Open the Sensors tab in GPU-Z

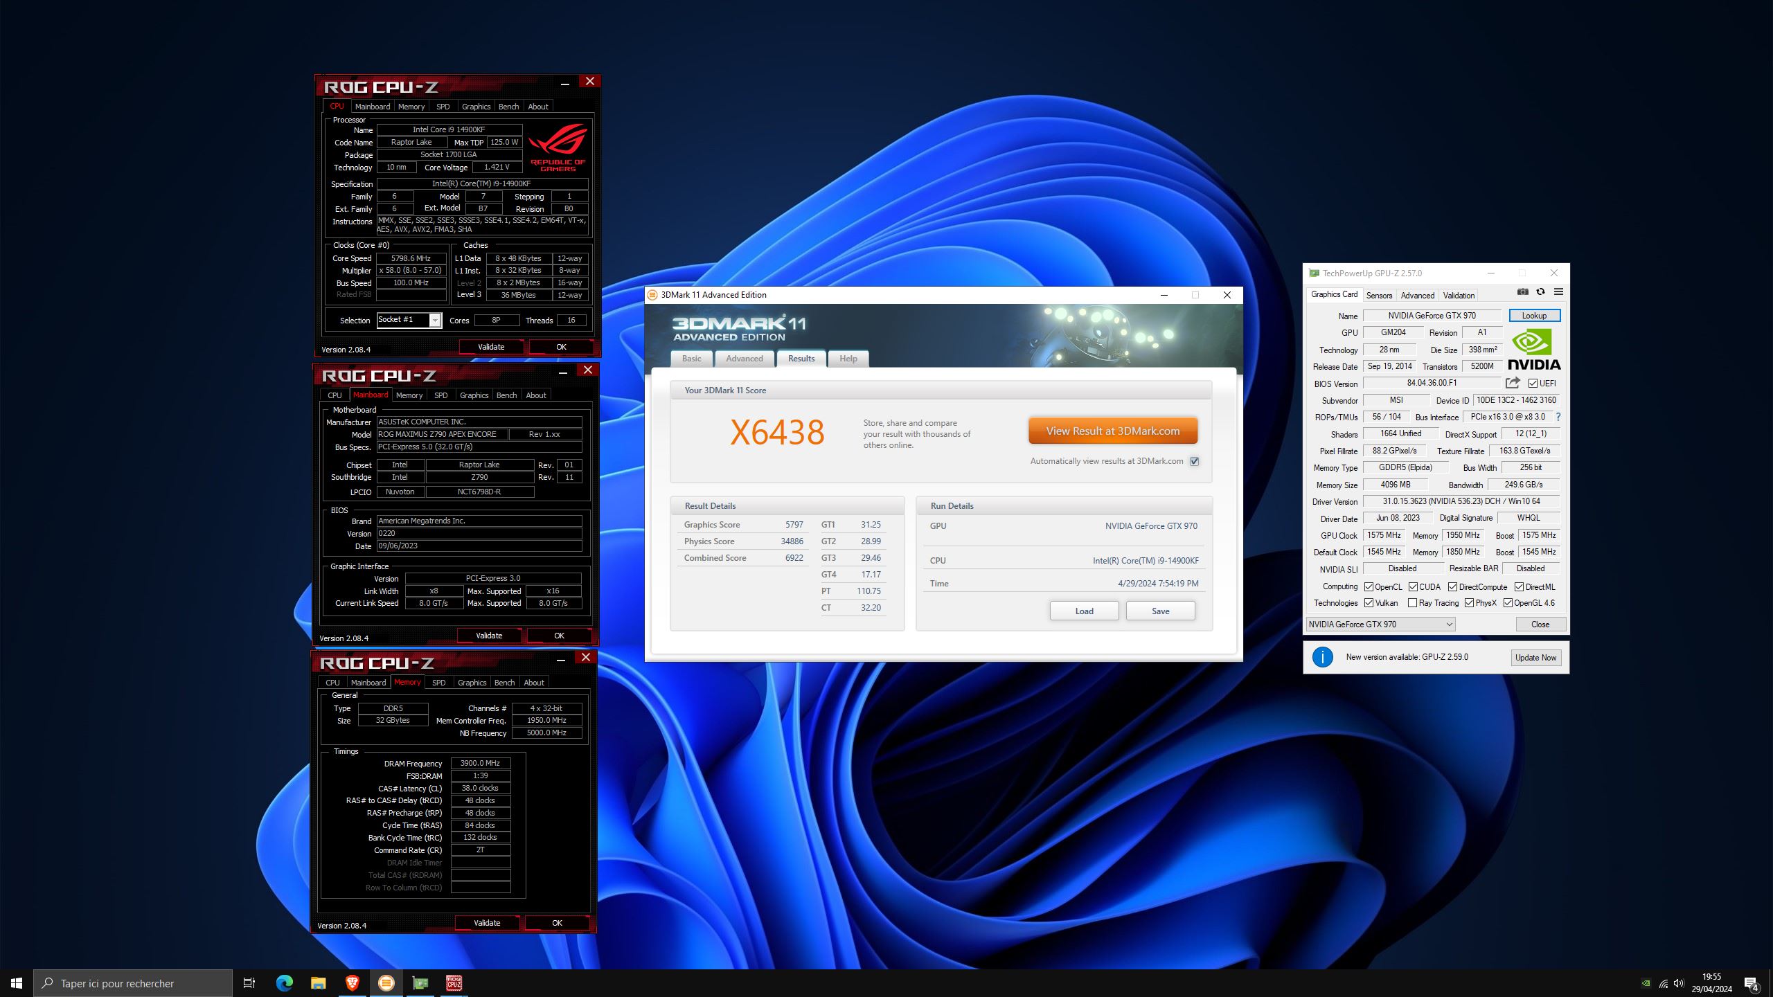tap(1379, 296)
